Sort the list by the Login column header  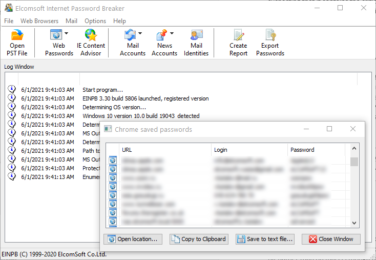[249, 150]
